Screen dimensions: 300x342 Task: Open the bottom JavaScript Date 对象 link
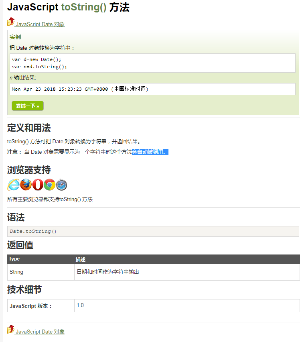pyautogui.click(x=40, y=332)
